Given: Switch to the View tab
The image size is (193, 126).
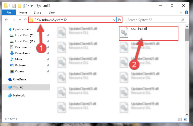Looking at the screenshot, I should tap(51, 13).
